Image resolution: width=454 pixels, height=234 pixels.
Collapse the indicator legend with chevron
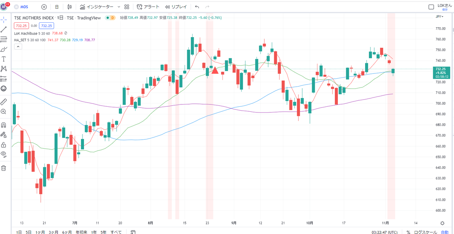pyautogui.click(x=18, y=47)
